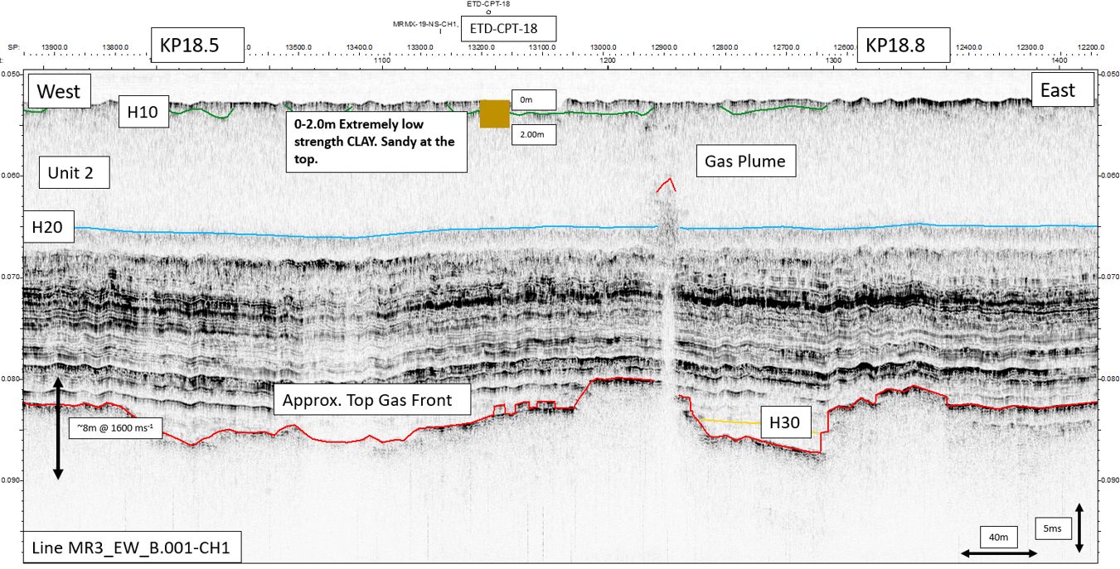The image size is (1120, 569).
Task: Click the SP: axis label
Action: coord(13,47)
